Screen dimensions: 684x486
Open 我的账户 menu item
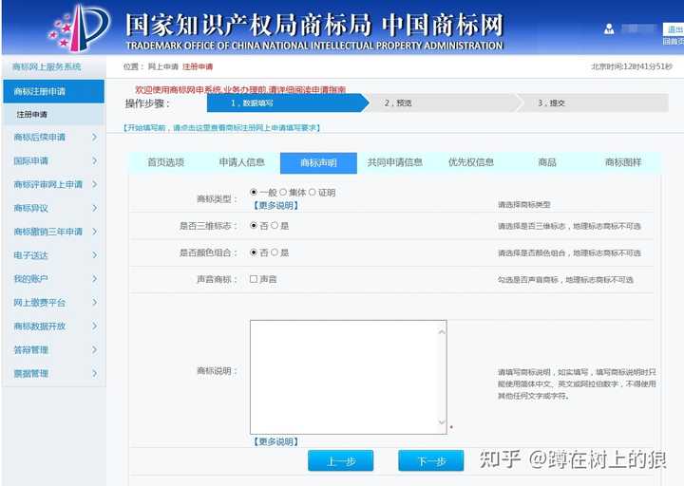[30, 278]
